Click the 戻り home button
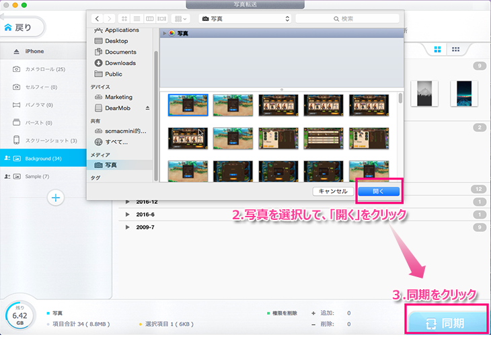Screen dimensions: 491x343 click(22, 28)
